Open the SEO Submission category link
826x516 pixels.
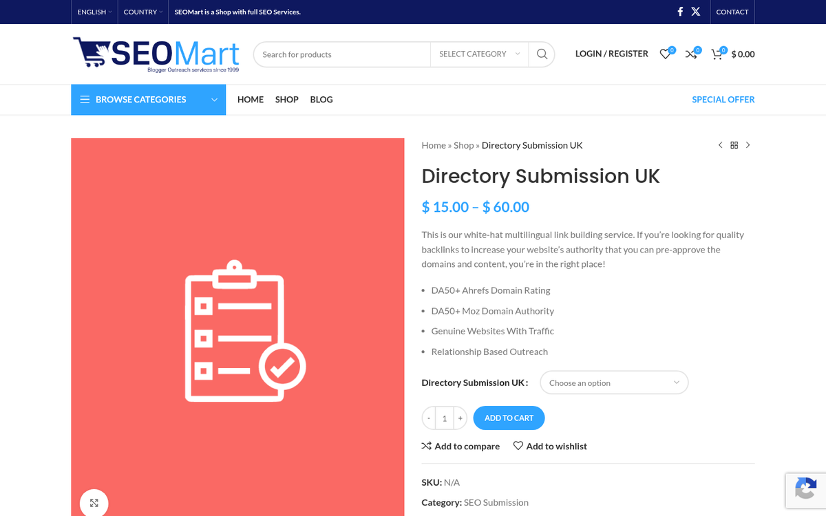coord(496,502)
